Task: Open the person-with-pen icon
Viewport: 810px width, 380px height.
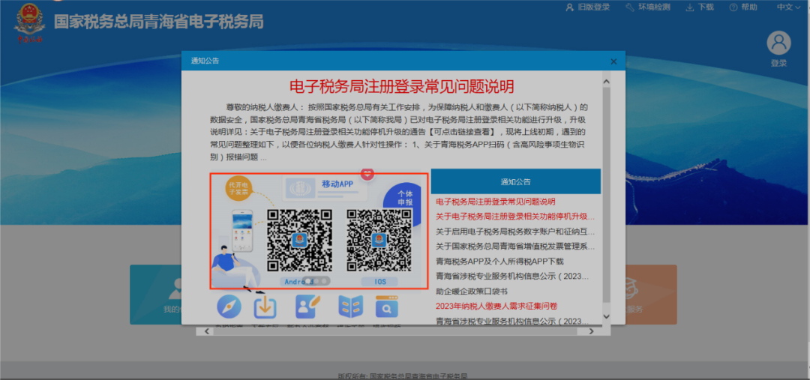Action: click(x=308, y=307)
